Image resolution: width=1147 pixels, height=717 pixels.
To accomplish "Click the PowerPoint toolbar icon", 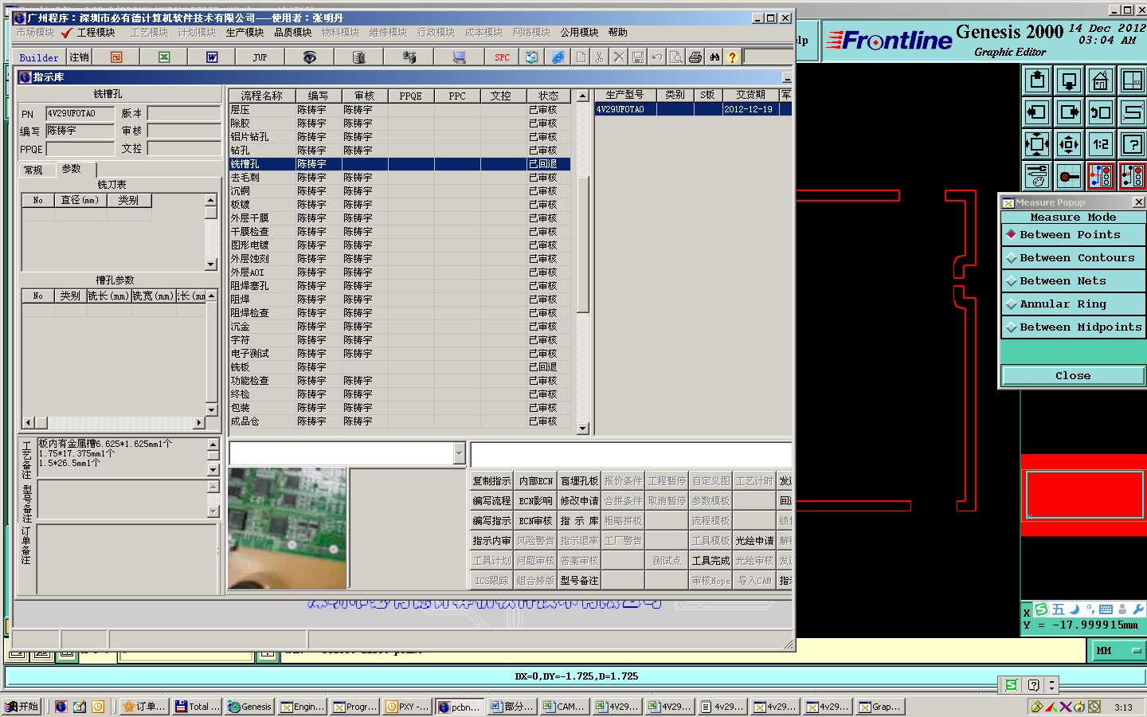I will click(x=116, y=57).
